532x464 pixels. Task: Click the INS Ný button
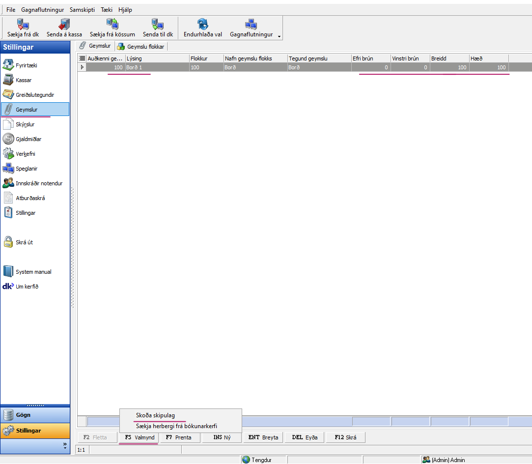[222, 437]
